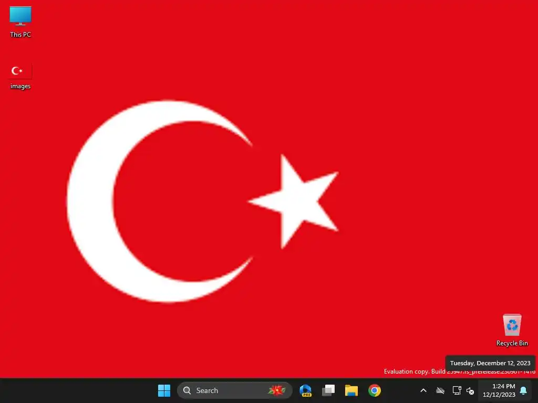Click the muted volume tray icon
Viewport: 538px width, 403px height.
click(x=470, y=390)
